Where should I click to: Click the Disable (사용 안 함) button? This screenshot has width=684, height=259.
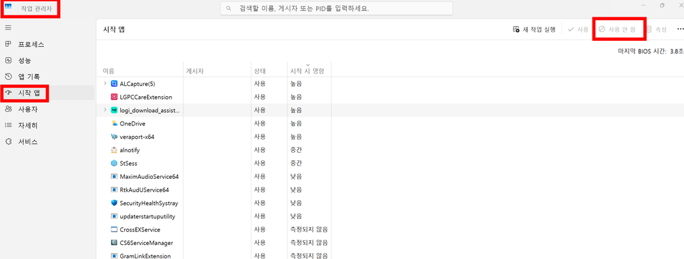(617, 29)
